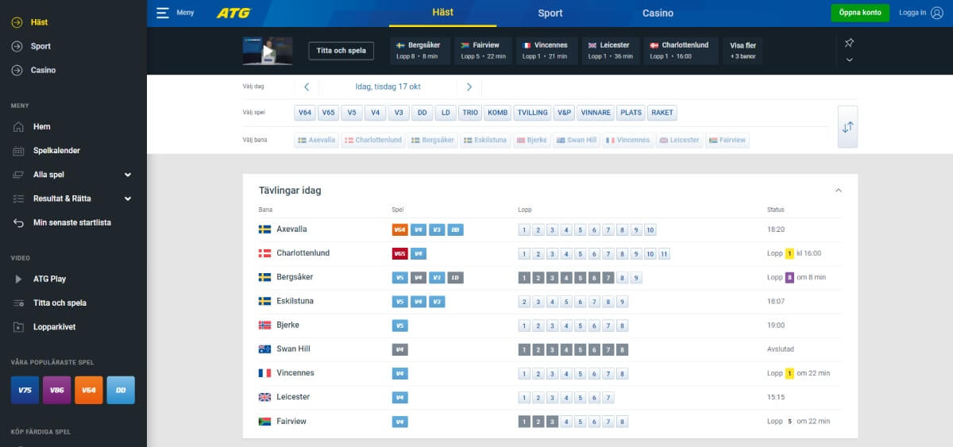Open Titta och spela sidebar item
Image resolution: width=953 pixels, height=447 pixels.
(60, 302)
